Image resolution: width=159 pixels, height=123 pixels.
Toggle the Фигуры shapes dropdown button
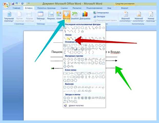67,16
